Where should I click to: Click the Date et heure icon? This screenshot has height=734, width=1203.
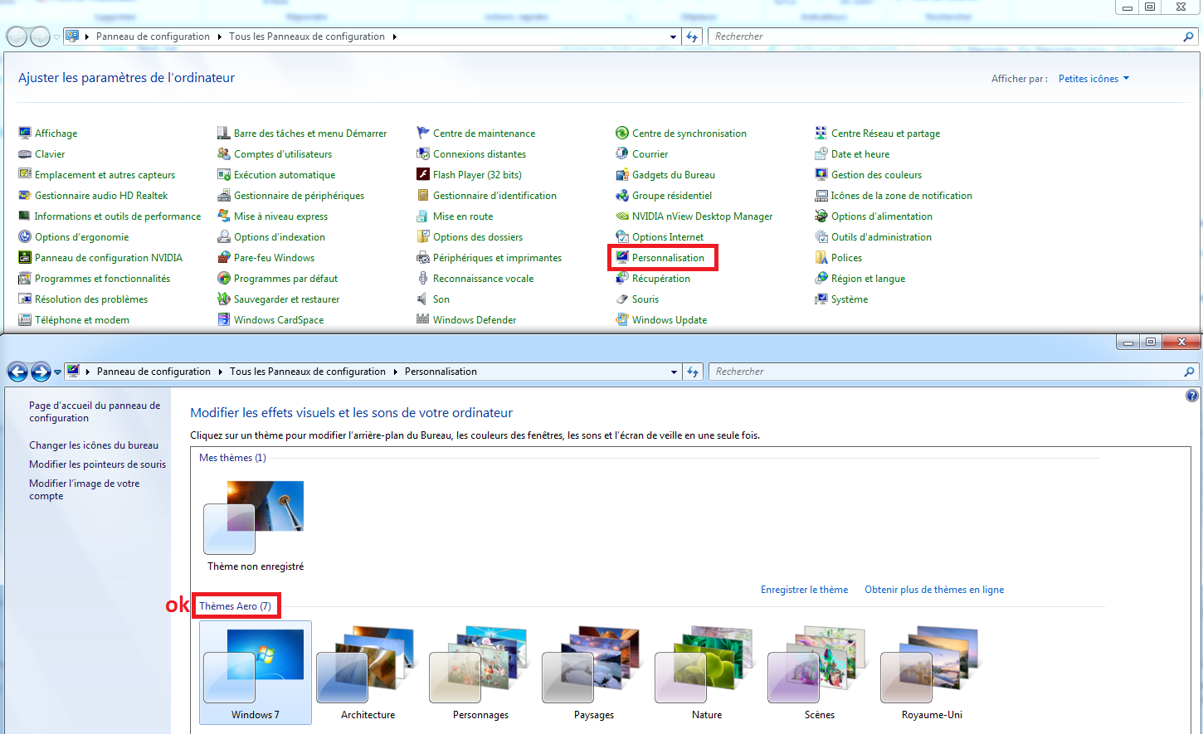[821, 153]
